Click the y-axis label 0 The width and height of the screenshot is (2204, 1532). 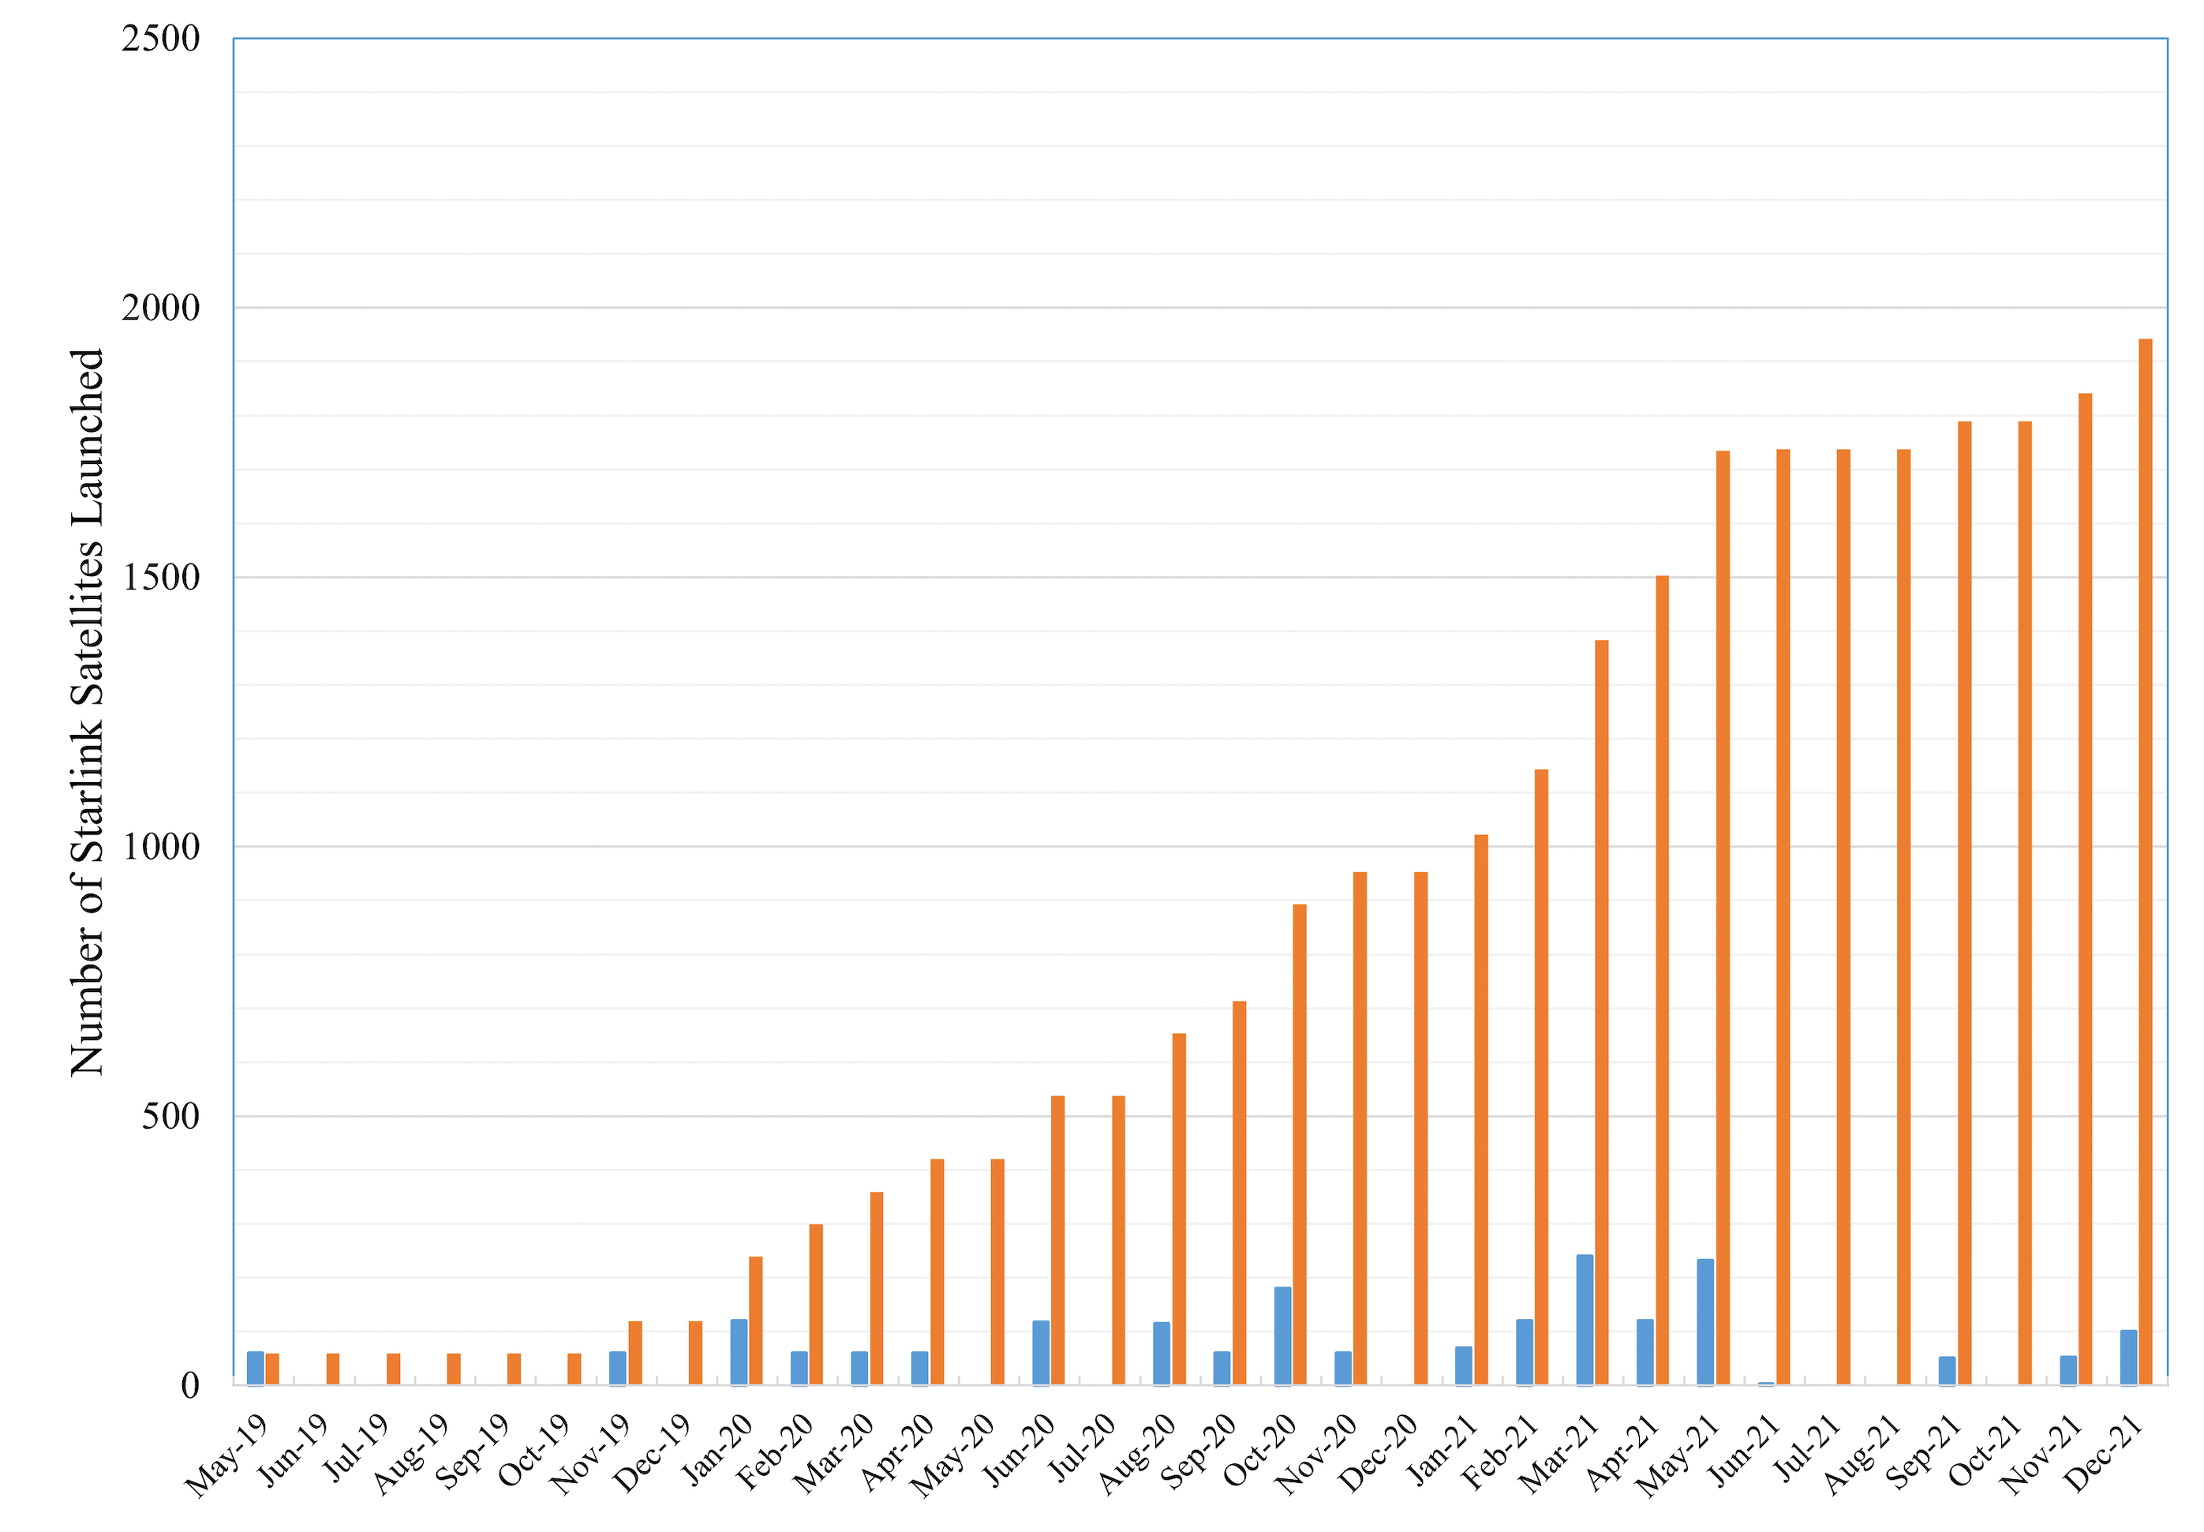pos(190,1385)
